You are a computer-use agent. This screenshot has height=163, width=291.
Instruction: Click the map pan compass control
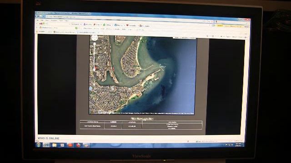(95, 38)
